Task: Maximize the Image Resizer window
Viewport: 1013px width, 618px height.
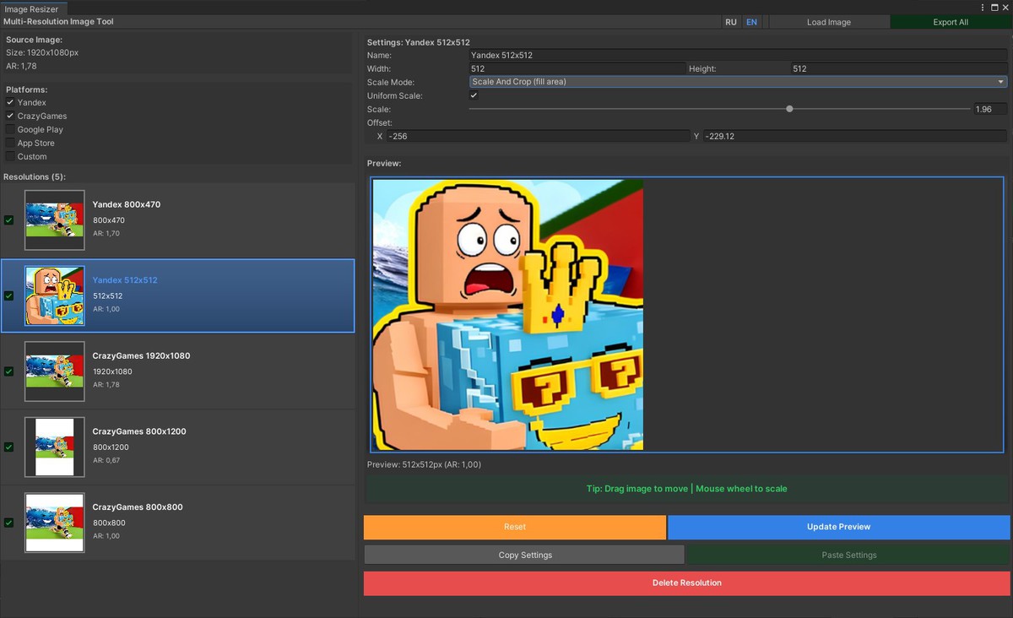Action: [x=994, y=7]
